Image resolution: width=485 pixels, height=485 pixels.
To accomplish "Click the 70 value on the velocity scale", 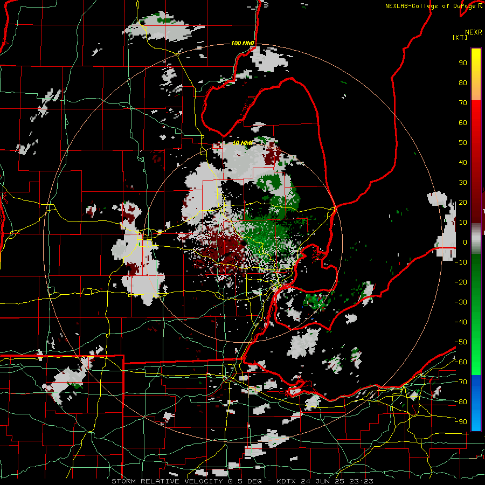I will [463, 103].
